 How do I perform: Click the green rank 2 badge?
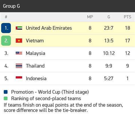pos(6,41)
